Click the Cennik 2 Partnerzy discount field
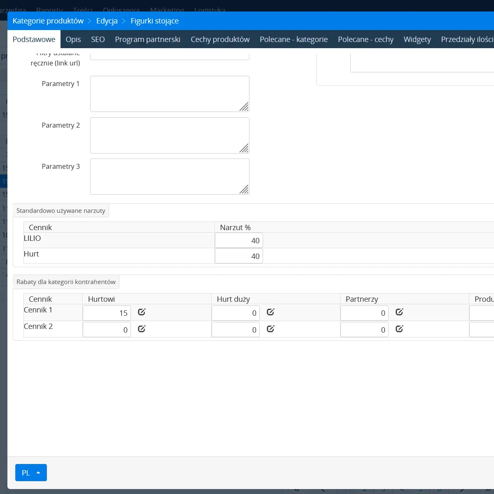The image size is (494, 494). (x=364, y=330)
